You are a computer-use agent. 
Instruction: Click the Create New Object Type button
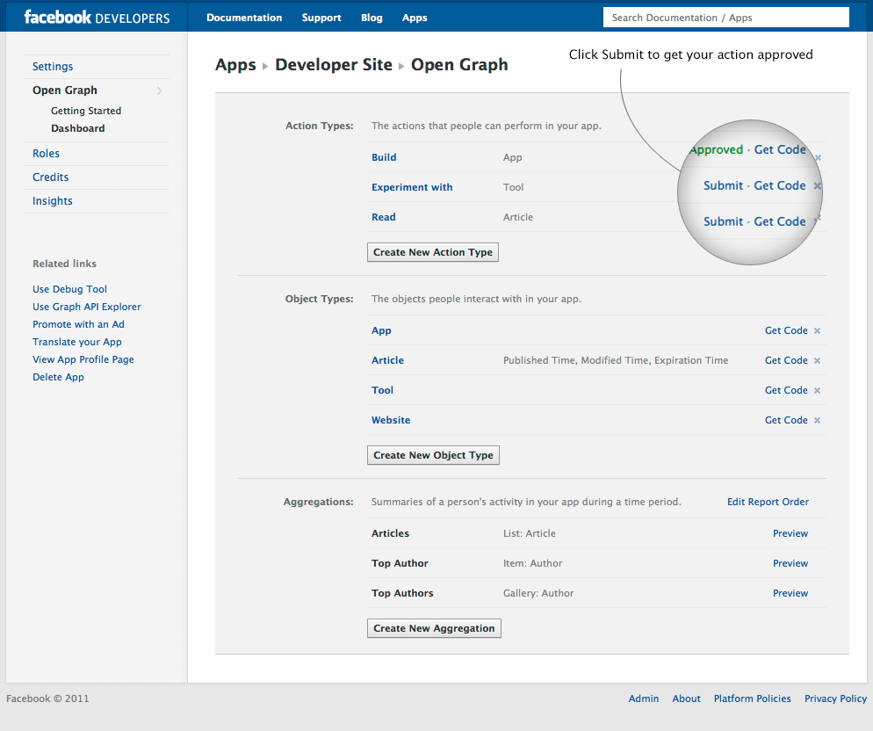coord(433,455)
